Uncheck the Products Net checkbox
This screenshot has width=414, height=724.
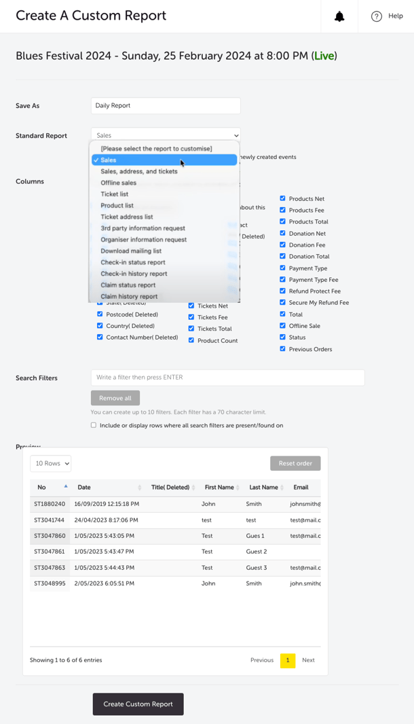coord(282,198)
